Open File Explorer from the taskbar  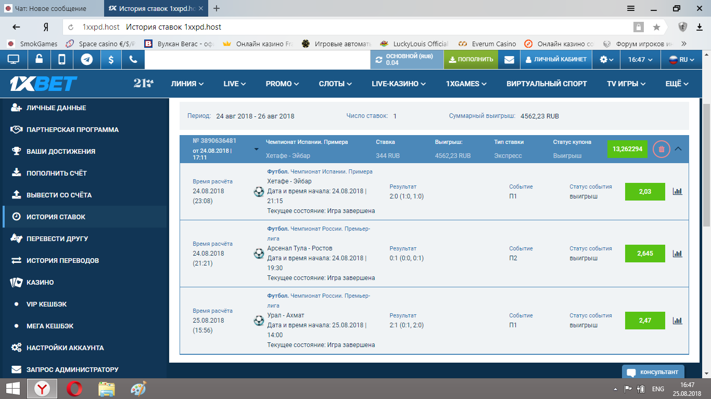click(x=107, y=389)
